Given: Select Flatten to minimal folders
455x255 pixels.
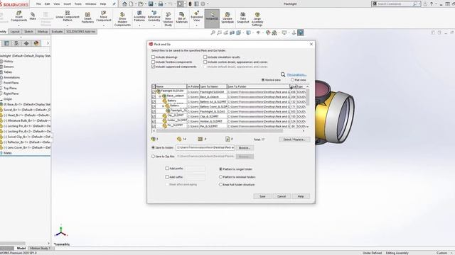Looking at the screenshot, I should click(x=220, y=176).
